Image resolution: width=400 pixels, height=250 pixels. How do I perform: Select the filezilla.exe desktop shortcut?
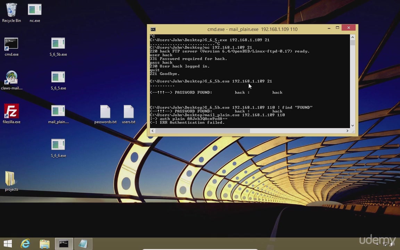pyautogui.click(x=11, y=114)
